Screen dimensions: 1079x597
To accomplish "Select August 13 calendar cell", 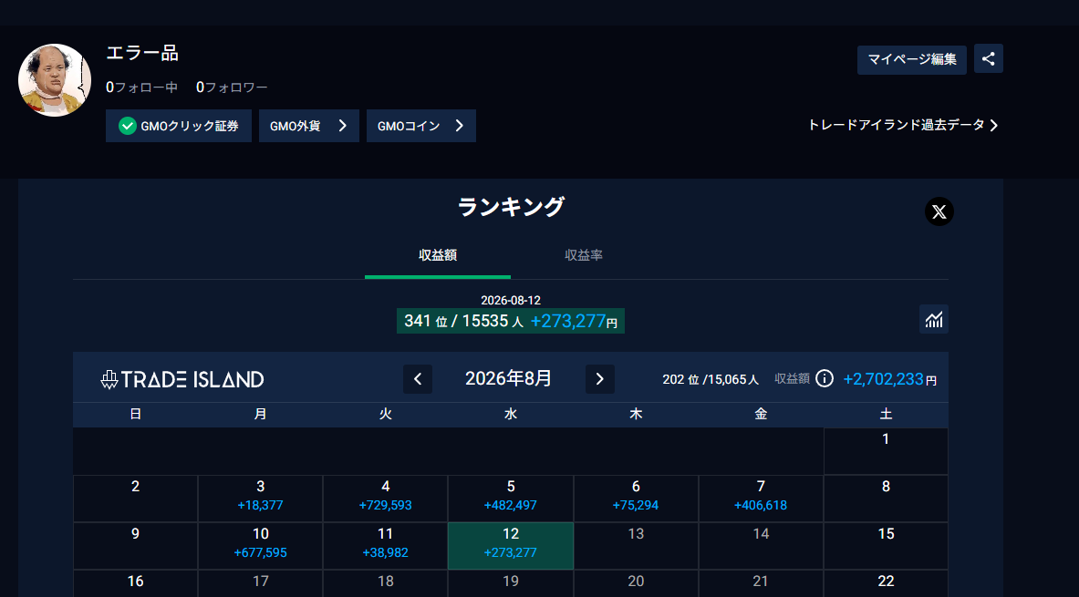I will [x=636, y=546].
